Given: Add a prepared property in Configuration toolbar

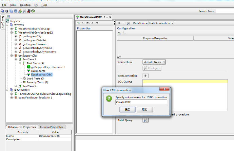Looking at the screenshot, I should (x=119, y=33).
